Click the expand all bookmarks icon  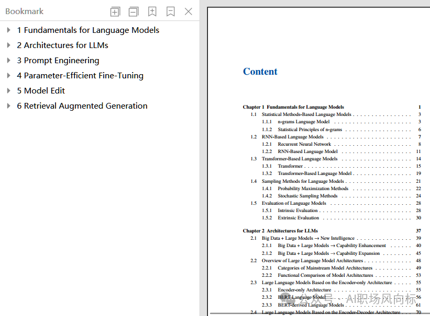pos(115,12)
